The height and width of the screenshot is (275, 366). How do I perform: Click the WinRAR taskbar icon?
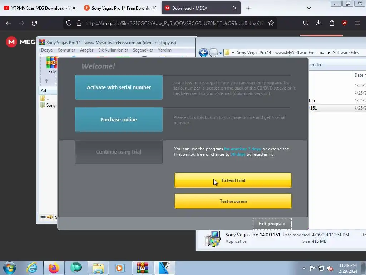tap(142, 268)
